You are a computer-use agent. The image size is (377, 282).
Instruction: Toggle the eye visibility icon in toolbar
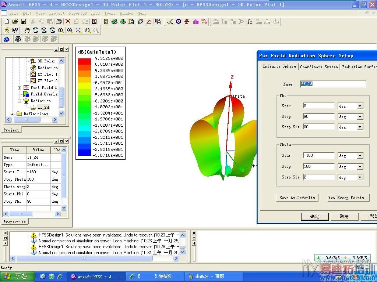(x=18, y=39)
